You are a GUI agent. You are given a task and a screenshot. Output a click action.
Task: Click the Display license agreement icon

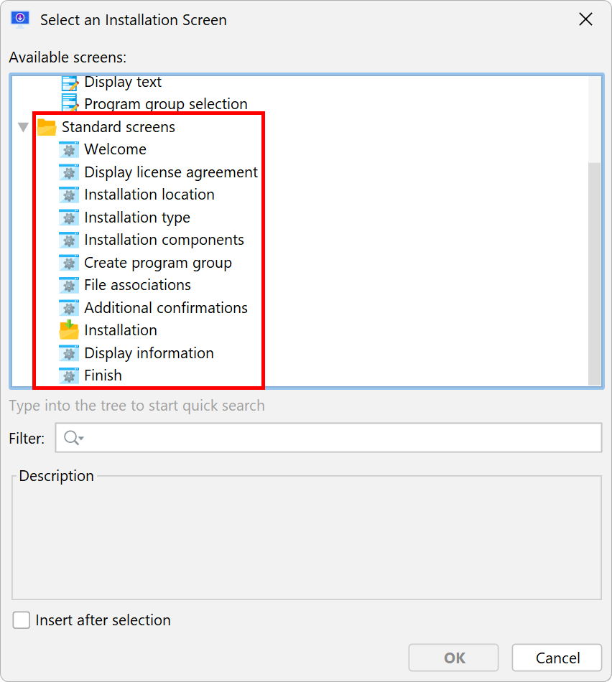[69, 172]
